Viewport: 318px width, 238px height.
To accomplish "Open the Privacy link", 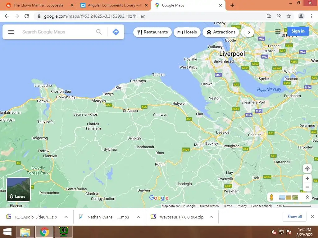I will [242, 206].
